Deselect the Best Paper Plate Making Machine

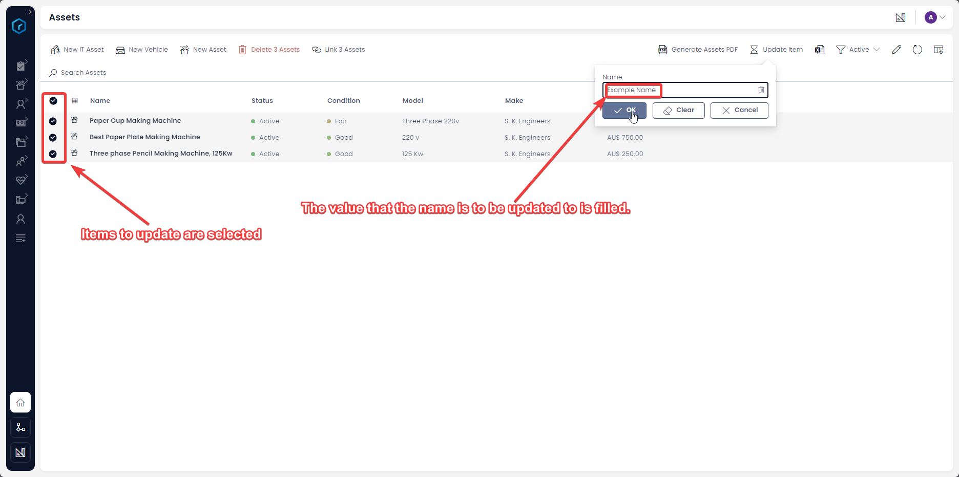tap(54, 137)
